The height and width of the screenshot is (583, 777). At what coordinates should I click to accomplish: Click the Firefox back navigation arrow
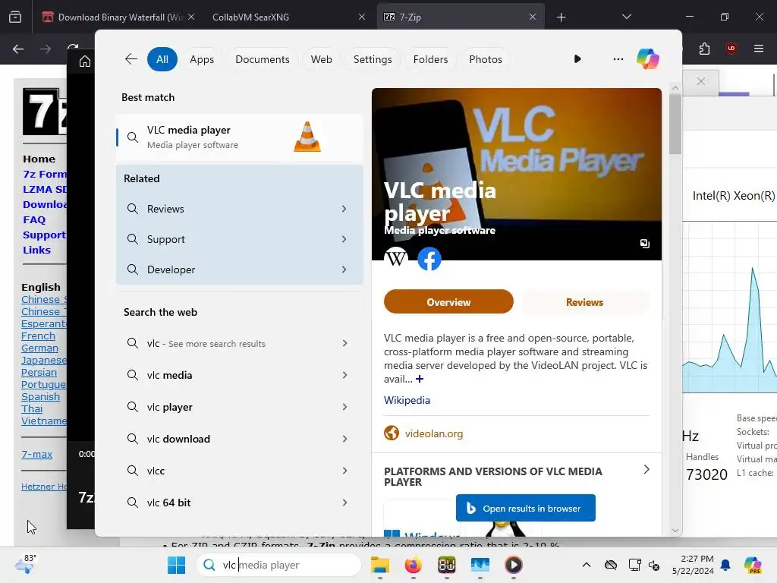point(18,49)
